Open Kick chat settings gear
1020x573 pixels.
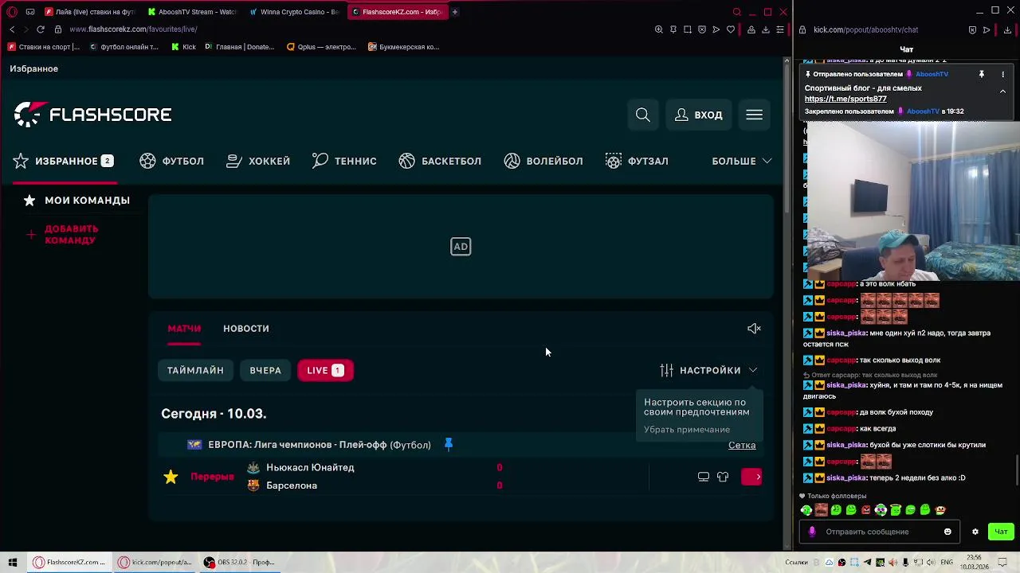point(975,532)
